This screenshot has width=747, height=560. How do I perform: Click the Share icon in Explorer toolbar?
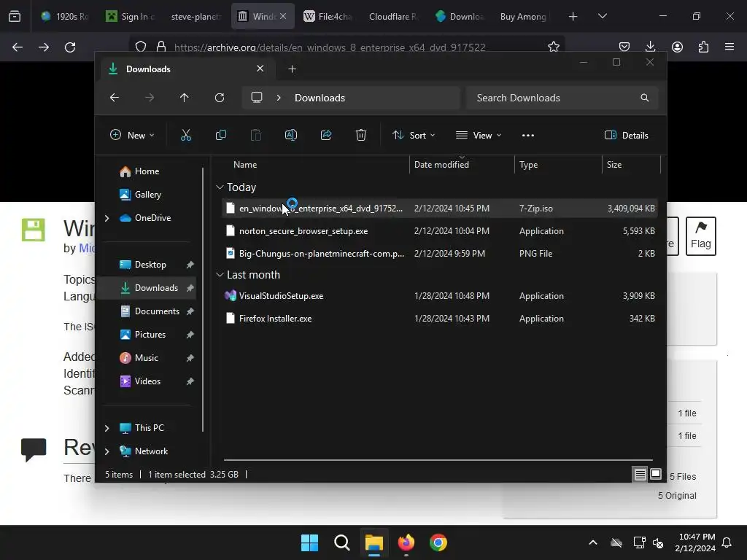click(x=326, y=135)
